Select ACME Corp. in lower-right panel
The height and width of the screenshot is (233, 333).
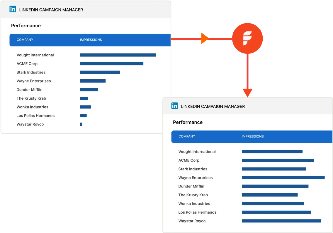tap(189, 160)
